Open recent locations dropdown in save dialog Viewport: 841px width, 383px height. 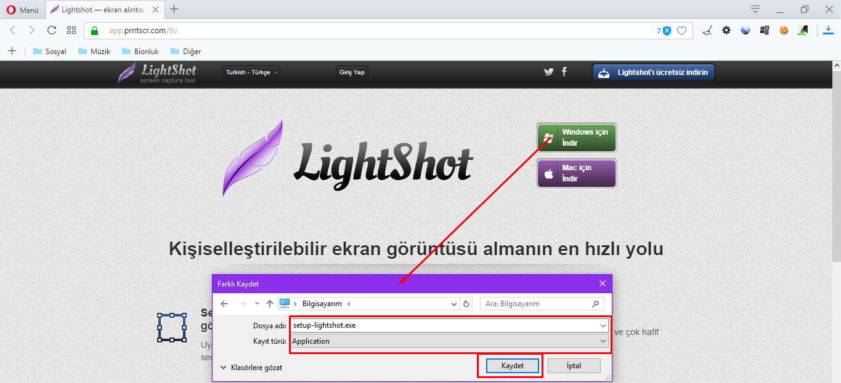click(256, 304)
